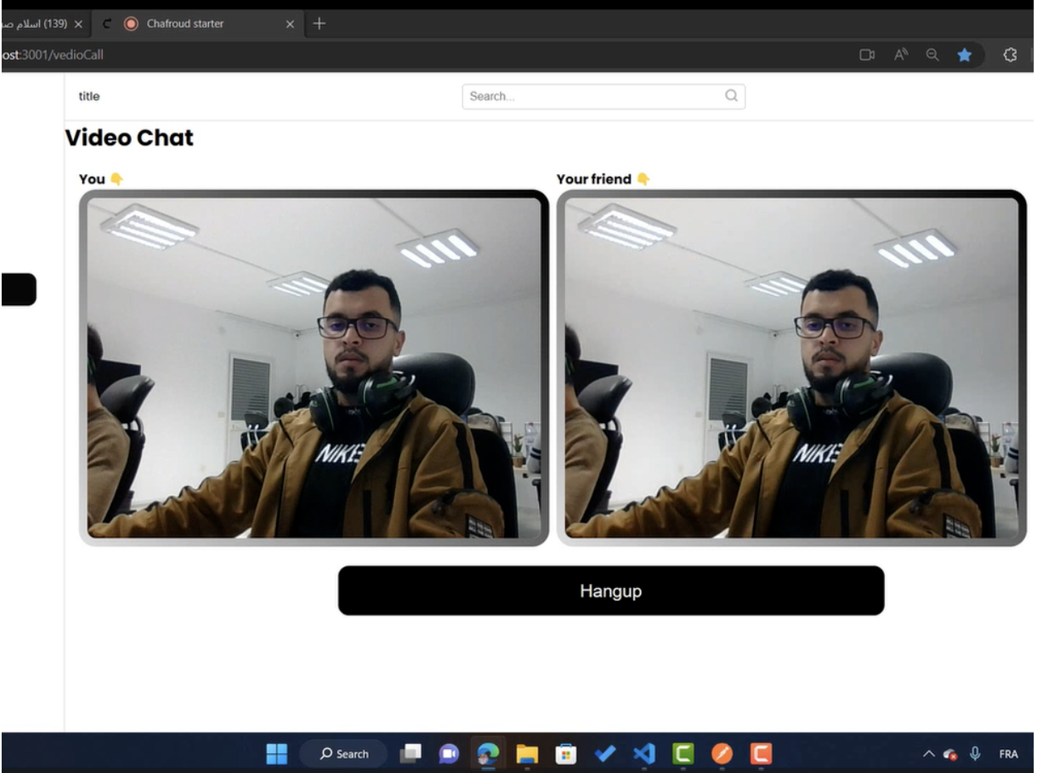Image resolution: width=1037 pixels, height=773 pixels.
Task: Click the taskbar Search box
Action: click(343, 754)
